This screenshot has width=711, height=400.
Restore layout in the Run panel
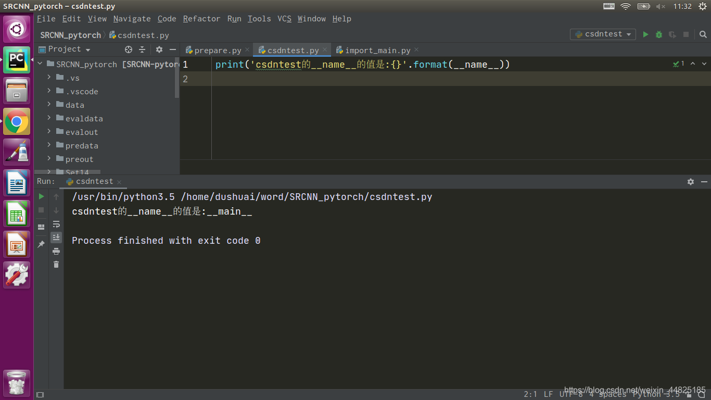[x=41, y=227]
